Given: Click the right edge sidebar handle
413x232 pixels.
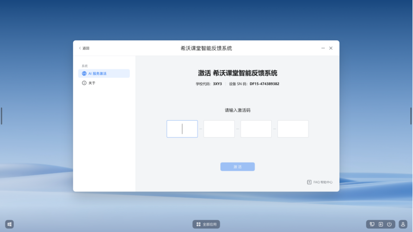Looking at the screenshot, I should pos(411,116).
